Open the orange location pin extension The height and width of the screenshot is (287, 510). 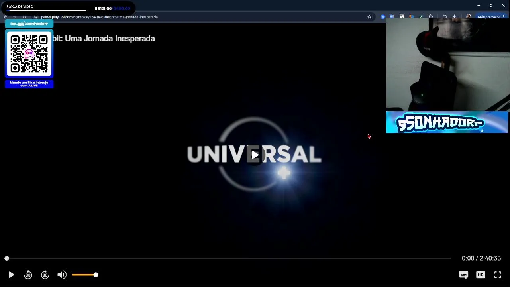411,17
